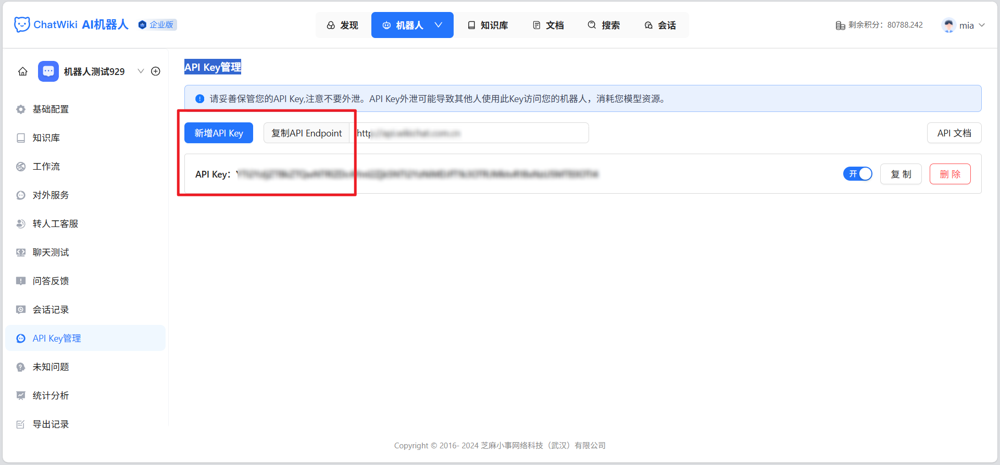Copy the API Key with 复制 button

[901, 174]
